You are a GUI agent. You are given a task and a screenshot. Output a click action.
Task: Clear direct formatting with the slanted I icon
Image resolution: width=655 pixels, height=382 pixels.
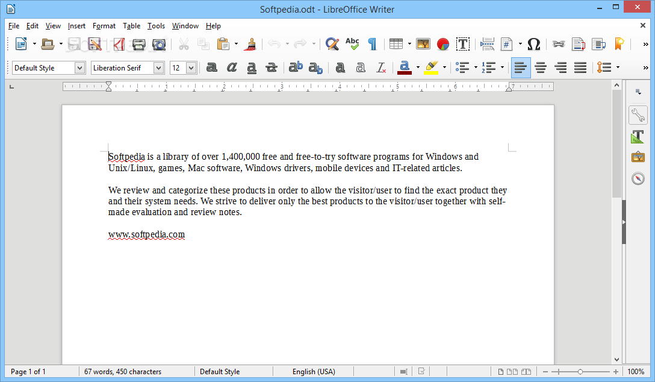click(x=380, y=67)
